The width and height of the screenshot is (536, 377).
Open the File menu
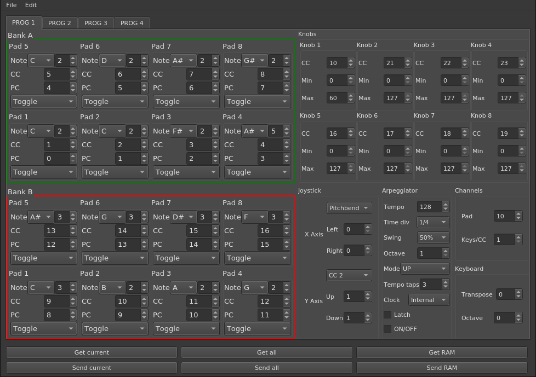[12, 5]
